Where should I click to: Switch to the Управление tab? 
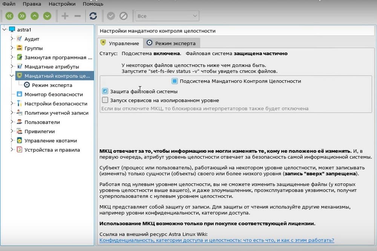120,43
